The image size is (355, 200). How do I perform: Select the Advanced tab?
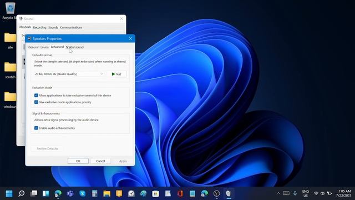pos(57,47)
